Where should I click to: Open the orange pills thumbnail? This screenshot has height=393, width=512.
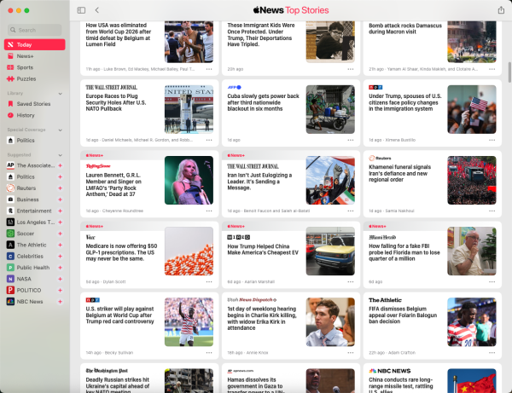(189, 251)
